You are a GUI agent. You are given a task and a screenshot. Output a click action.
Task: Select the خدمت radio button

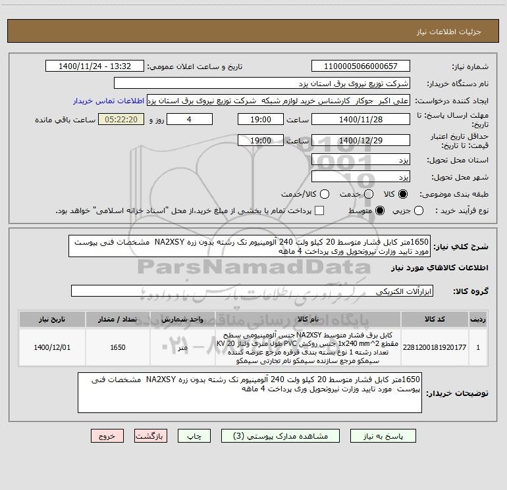[x=369, y=194]
